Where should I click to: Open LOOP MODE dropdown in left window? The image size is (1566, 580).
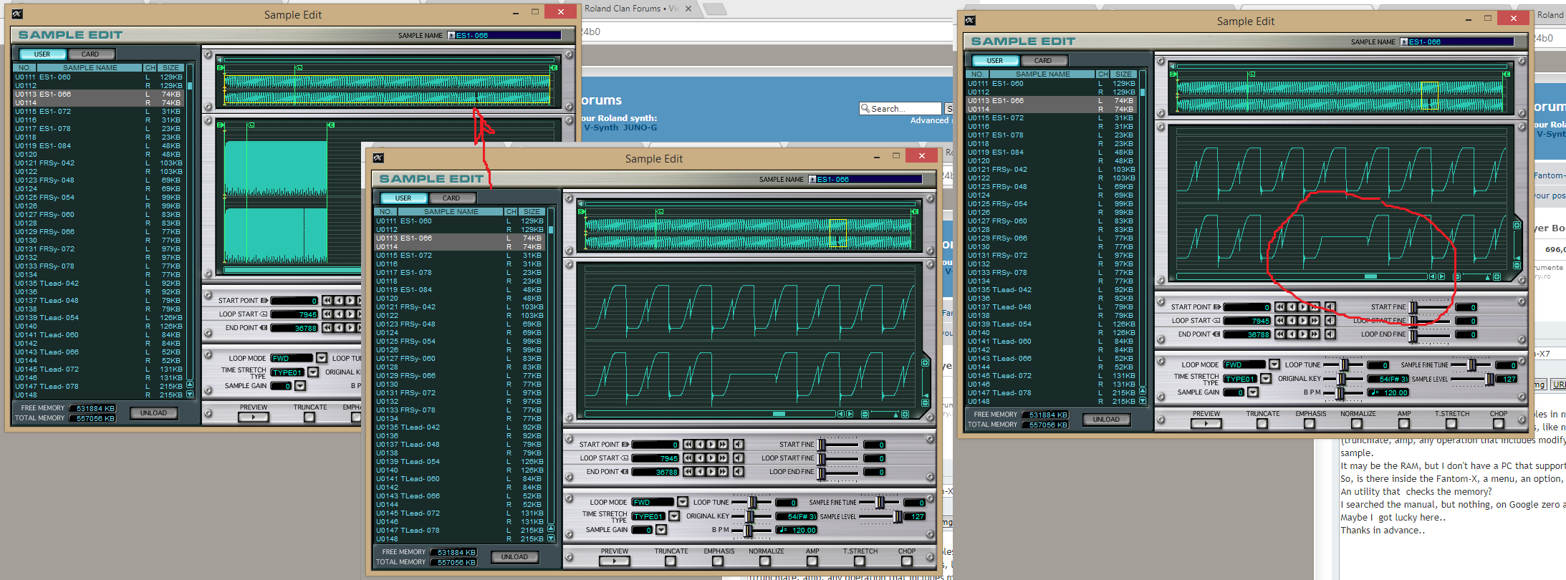(322, 358)
